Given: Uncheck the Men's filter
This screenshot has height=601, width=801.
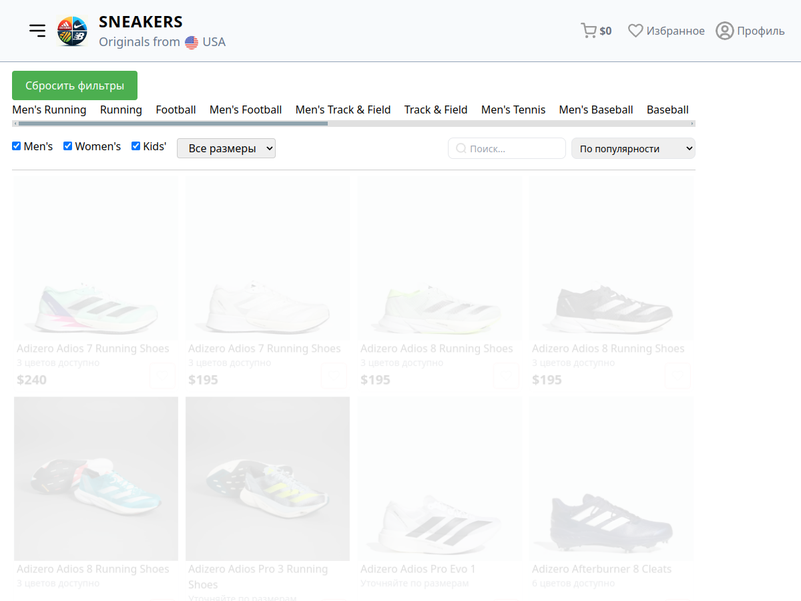Looking at the screenshot, I should [x=15, y=146].
